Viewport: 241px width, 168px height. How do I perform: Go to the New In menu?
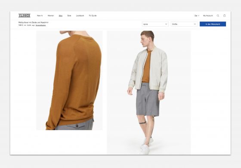(x=40, y=16)
